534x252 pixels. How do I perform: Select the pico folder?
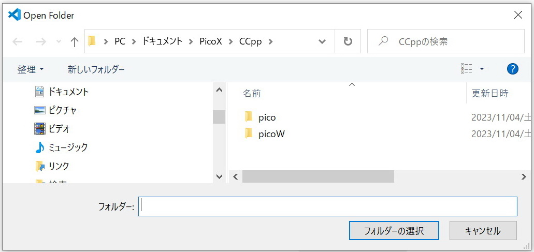pos(267,117)
